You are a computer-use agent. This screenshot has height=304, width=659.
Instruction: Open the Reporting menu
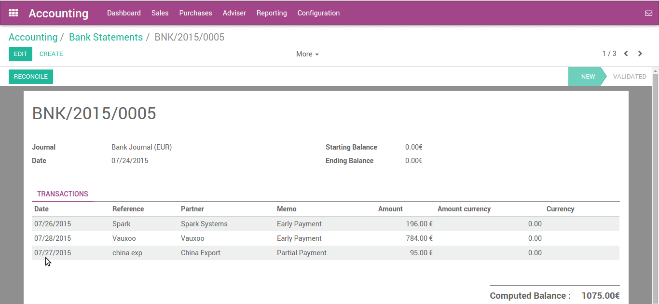click(272, 13)
